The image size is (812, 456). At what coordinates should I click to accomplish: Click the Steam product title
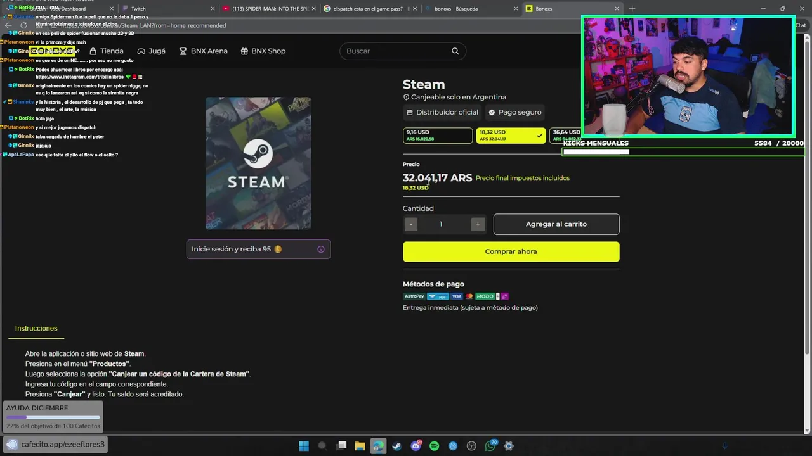(x=424, y=84)
